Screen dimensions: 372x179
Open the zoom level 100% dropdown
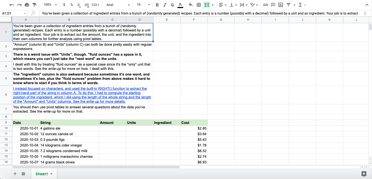click(50, 5)
